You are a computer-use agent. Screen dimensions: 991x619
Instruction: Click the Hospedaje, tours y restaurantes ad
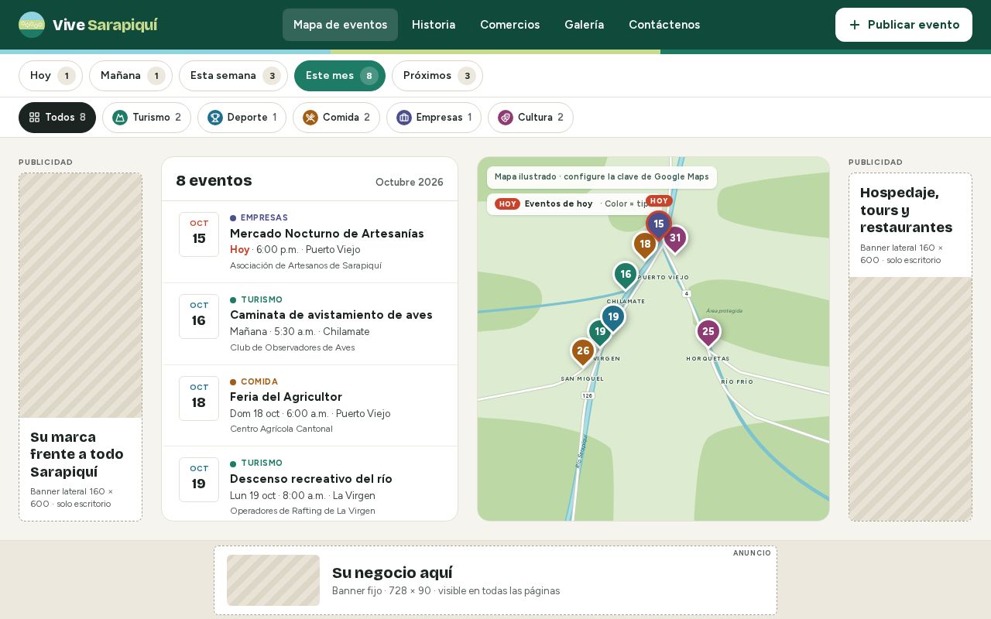pos(910,347)
